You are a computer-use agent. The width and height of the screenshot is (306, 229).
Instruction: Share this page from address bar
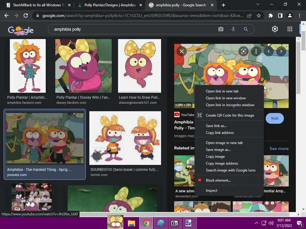[x=249, y=16]
